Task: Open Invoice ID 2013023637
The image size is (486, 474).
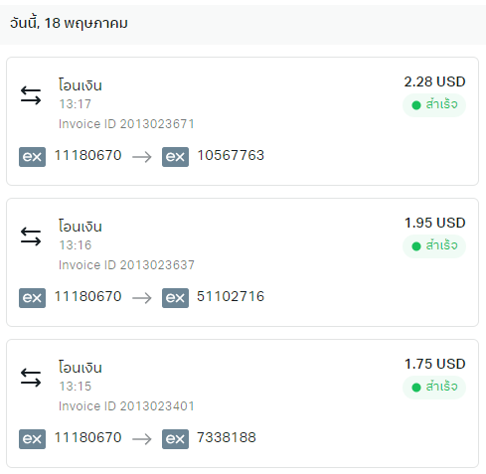Action: pos(126,265)
